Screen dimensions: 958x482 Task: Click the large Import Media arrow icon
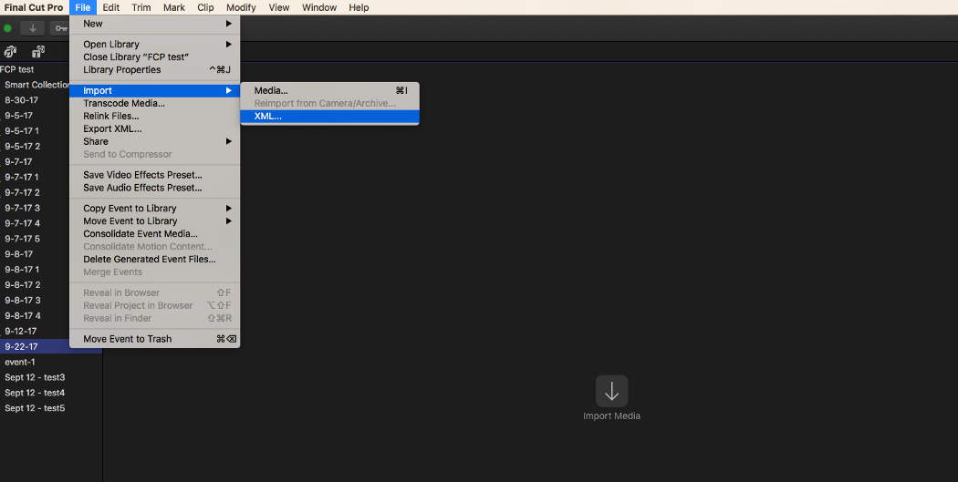coord(611,391)
